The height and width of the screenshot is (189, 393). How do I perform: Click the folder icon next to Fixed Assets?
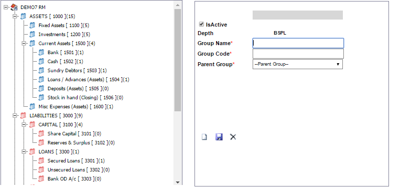tap(32, 25)
